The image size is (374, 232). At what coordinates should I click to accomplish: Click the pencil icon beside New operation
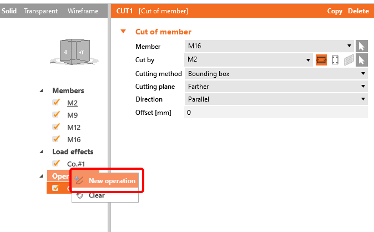[x=80, y=180]
